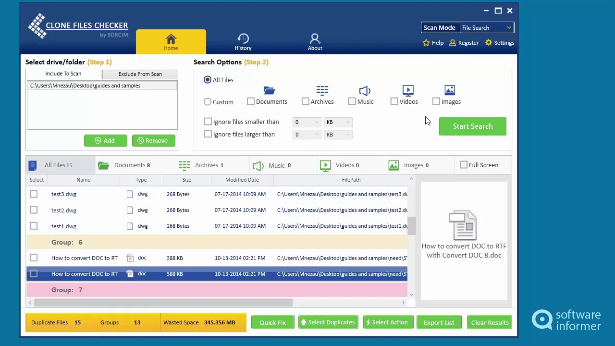Open the Home tab house icon
Screen dimensions: 615x346
[171, 38]
